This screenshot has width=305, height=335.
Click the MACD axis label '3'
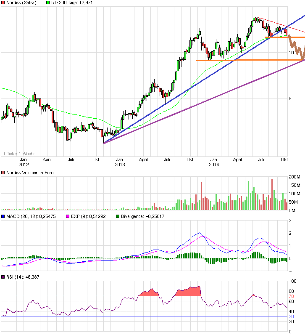pyautogui.click(x=290, y=221)
